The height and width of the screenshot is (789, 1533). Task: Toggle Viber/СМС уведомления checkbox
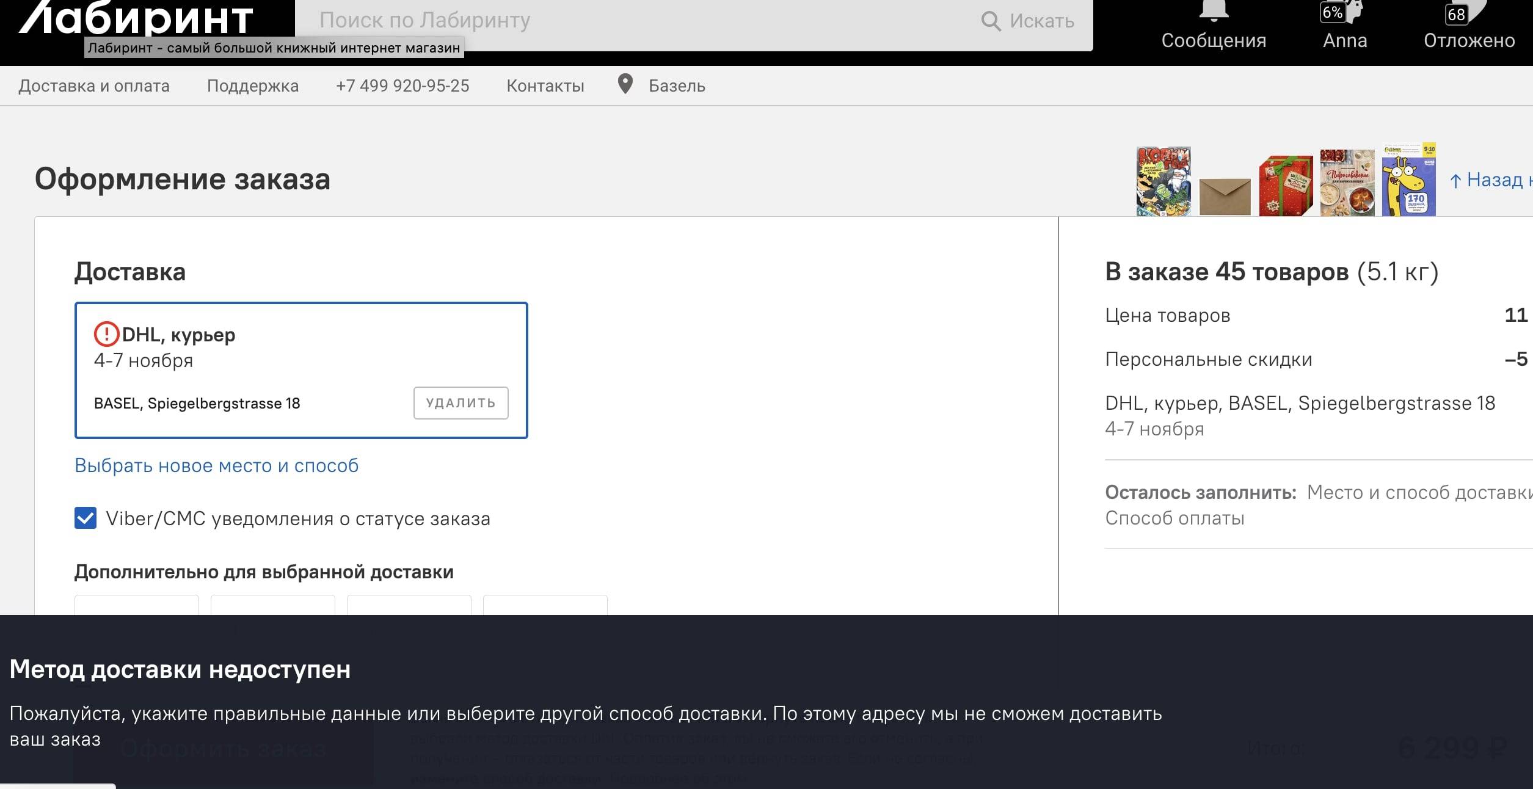[86, 518]
